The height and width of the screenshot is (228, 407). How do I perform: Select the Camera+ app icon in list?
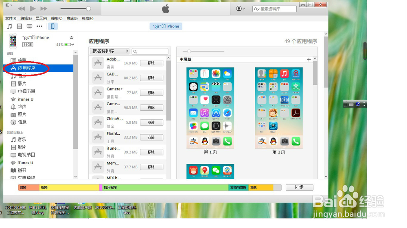(x=98, y=92)
